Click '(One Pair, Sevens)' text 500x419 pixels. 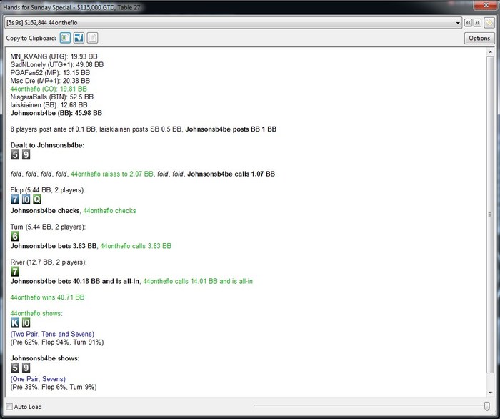pos(38,379)
